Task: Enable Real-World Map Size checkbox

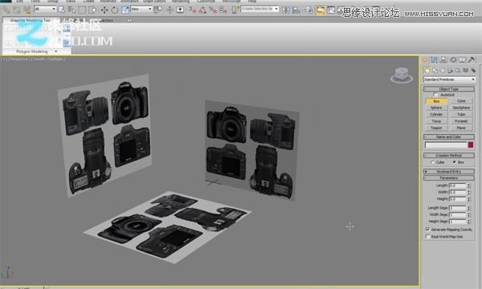Action: tap(427, 237)
